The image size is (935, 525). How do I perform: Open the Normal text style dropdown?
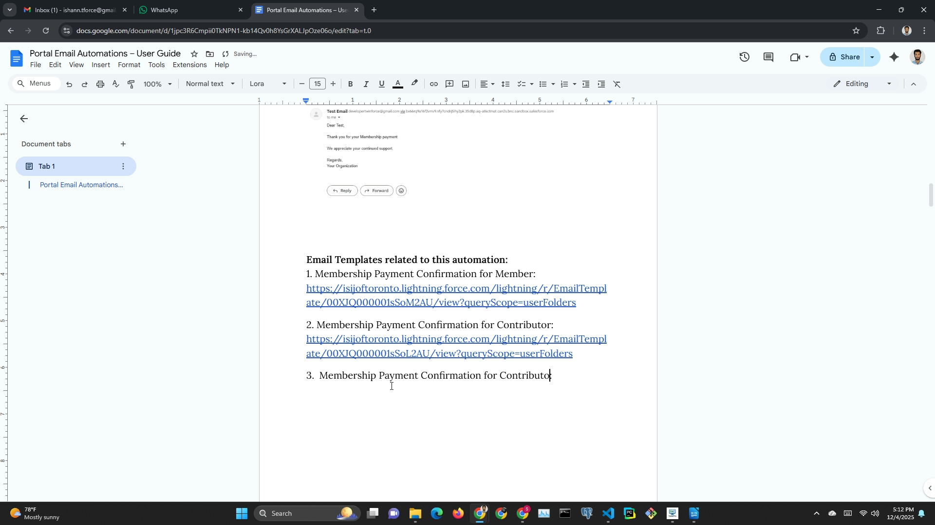pos(210,84)
